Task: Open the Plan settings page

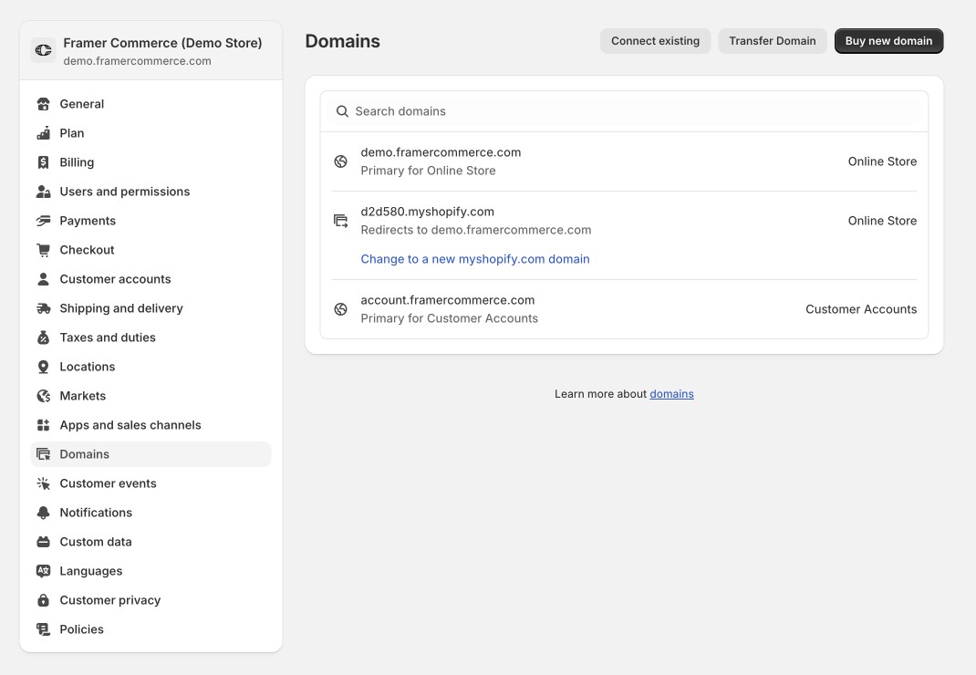Action: point(72,133)
